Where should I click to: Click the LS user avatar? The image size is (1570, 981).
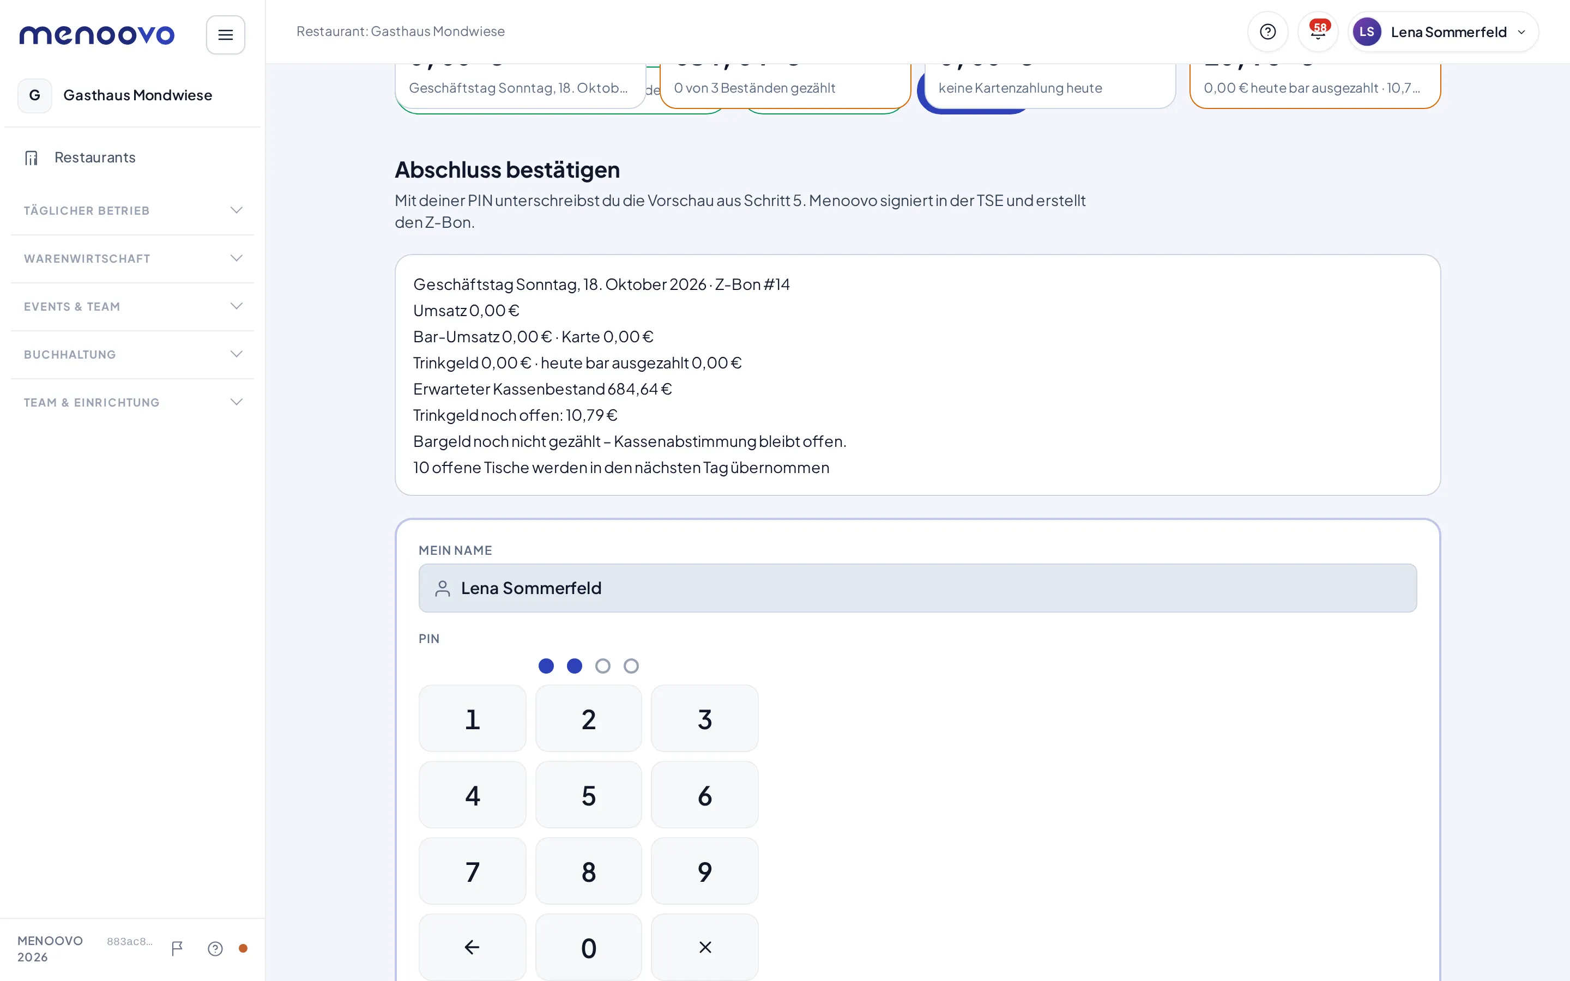pyautogui.click(x=1366, y=32)
